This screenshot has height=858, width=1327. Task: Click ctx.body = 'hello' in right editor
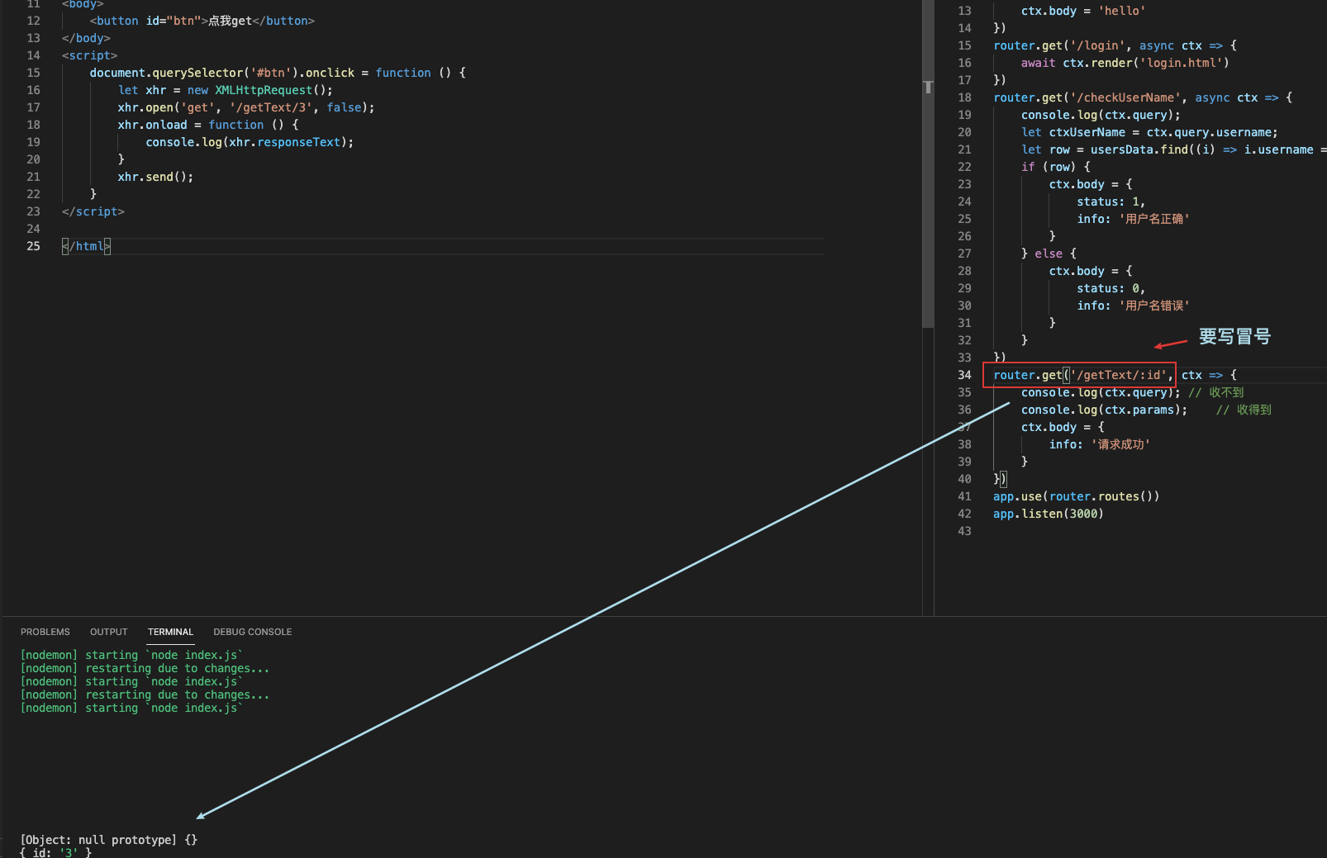(x=1082, y=11)
